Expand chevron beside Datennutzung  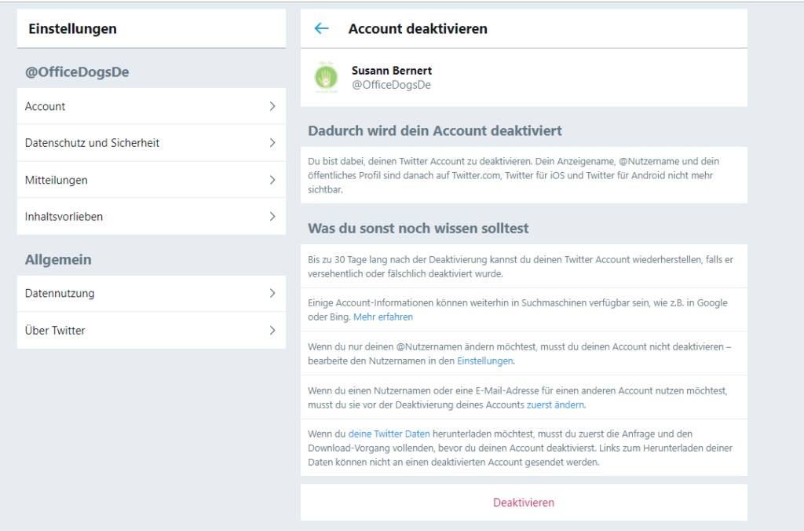pyautogui.click(x=272, y=294)
